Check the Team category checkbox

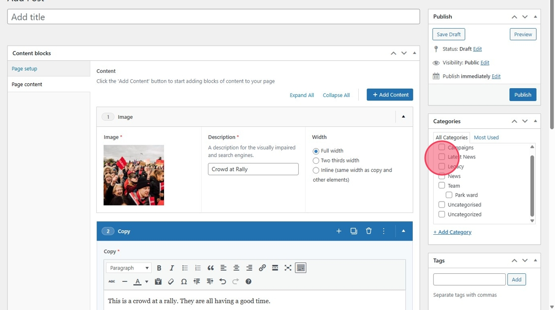442,186
